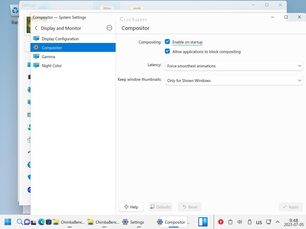306x229 pixels.
Task: Open the network tray icon
Action: 269,222
